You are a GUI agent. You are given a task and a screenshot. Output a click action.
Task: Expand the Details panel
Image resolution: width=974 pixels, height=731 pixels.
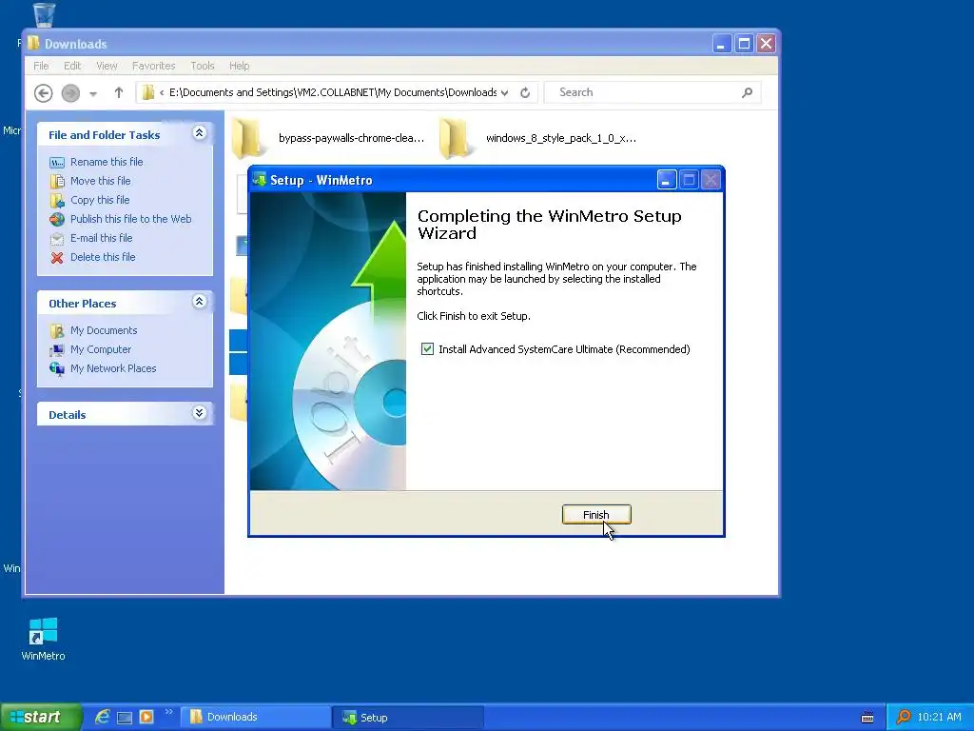click(x=200, y=413)
